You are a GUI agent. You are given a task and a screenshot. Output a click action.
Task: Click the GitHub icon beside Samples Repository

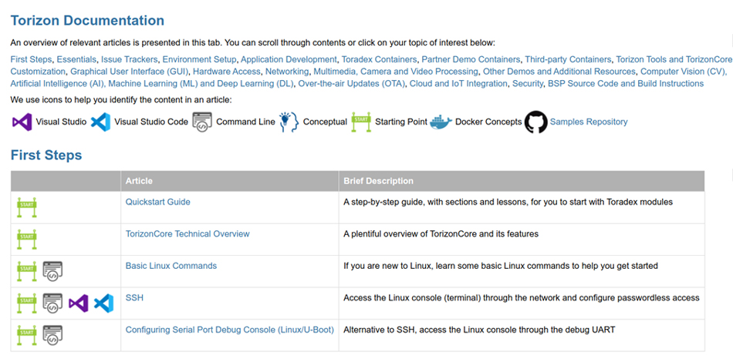(535, 122)
